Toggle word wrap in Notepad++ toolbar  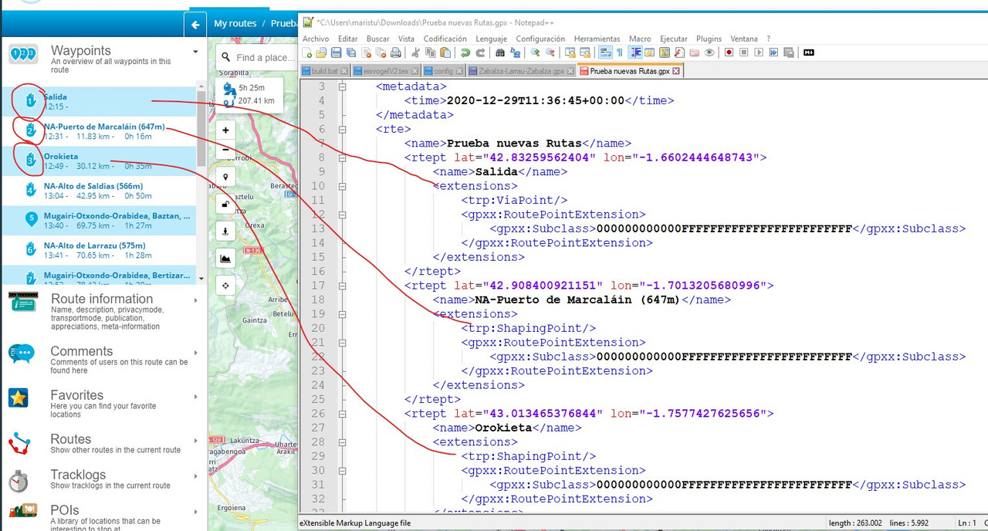point(604,52)
